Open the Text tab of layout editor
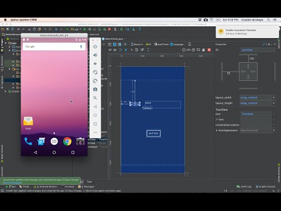This screenshot has width=281, height=211. 90,182
